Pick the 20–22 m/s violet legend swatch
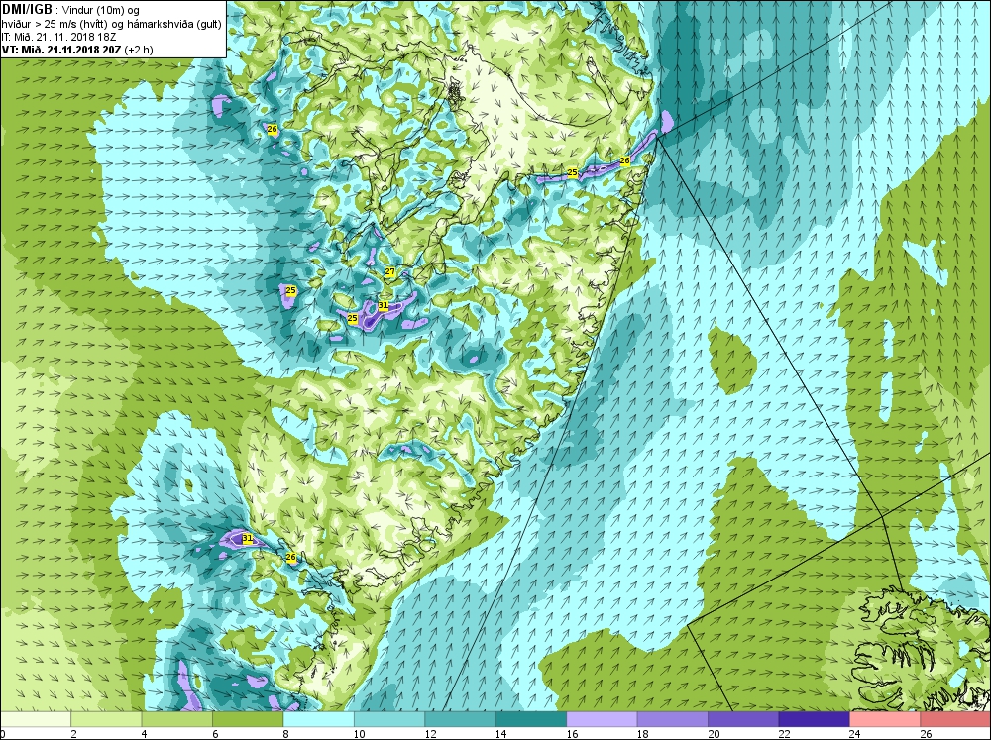Viewport: 991px width, 740px height. [x=743, y=719]
